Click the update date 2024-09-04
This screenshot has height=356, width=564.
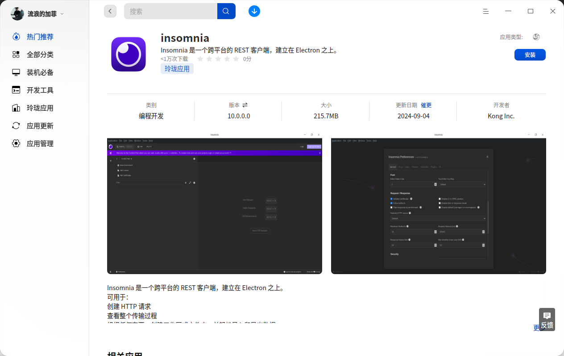coord(414,116)
